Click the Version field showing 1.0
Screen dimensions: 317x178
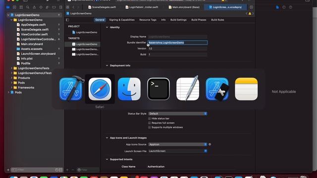pyautogui.click(x=177, y=48)
